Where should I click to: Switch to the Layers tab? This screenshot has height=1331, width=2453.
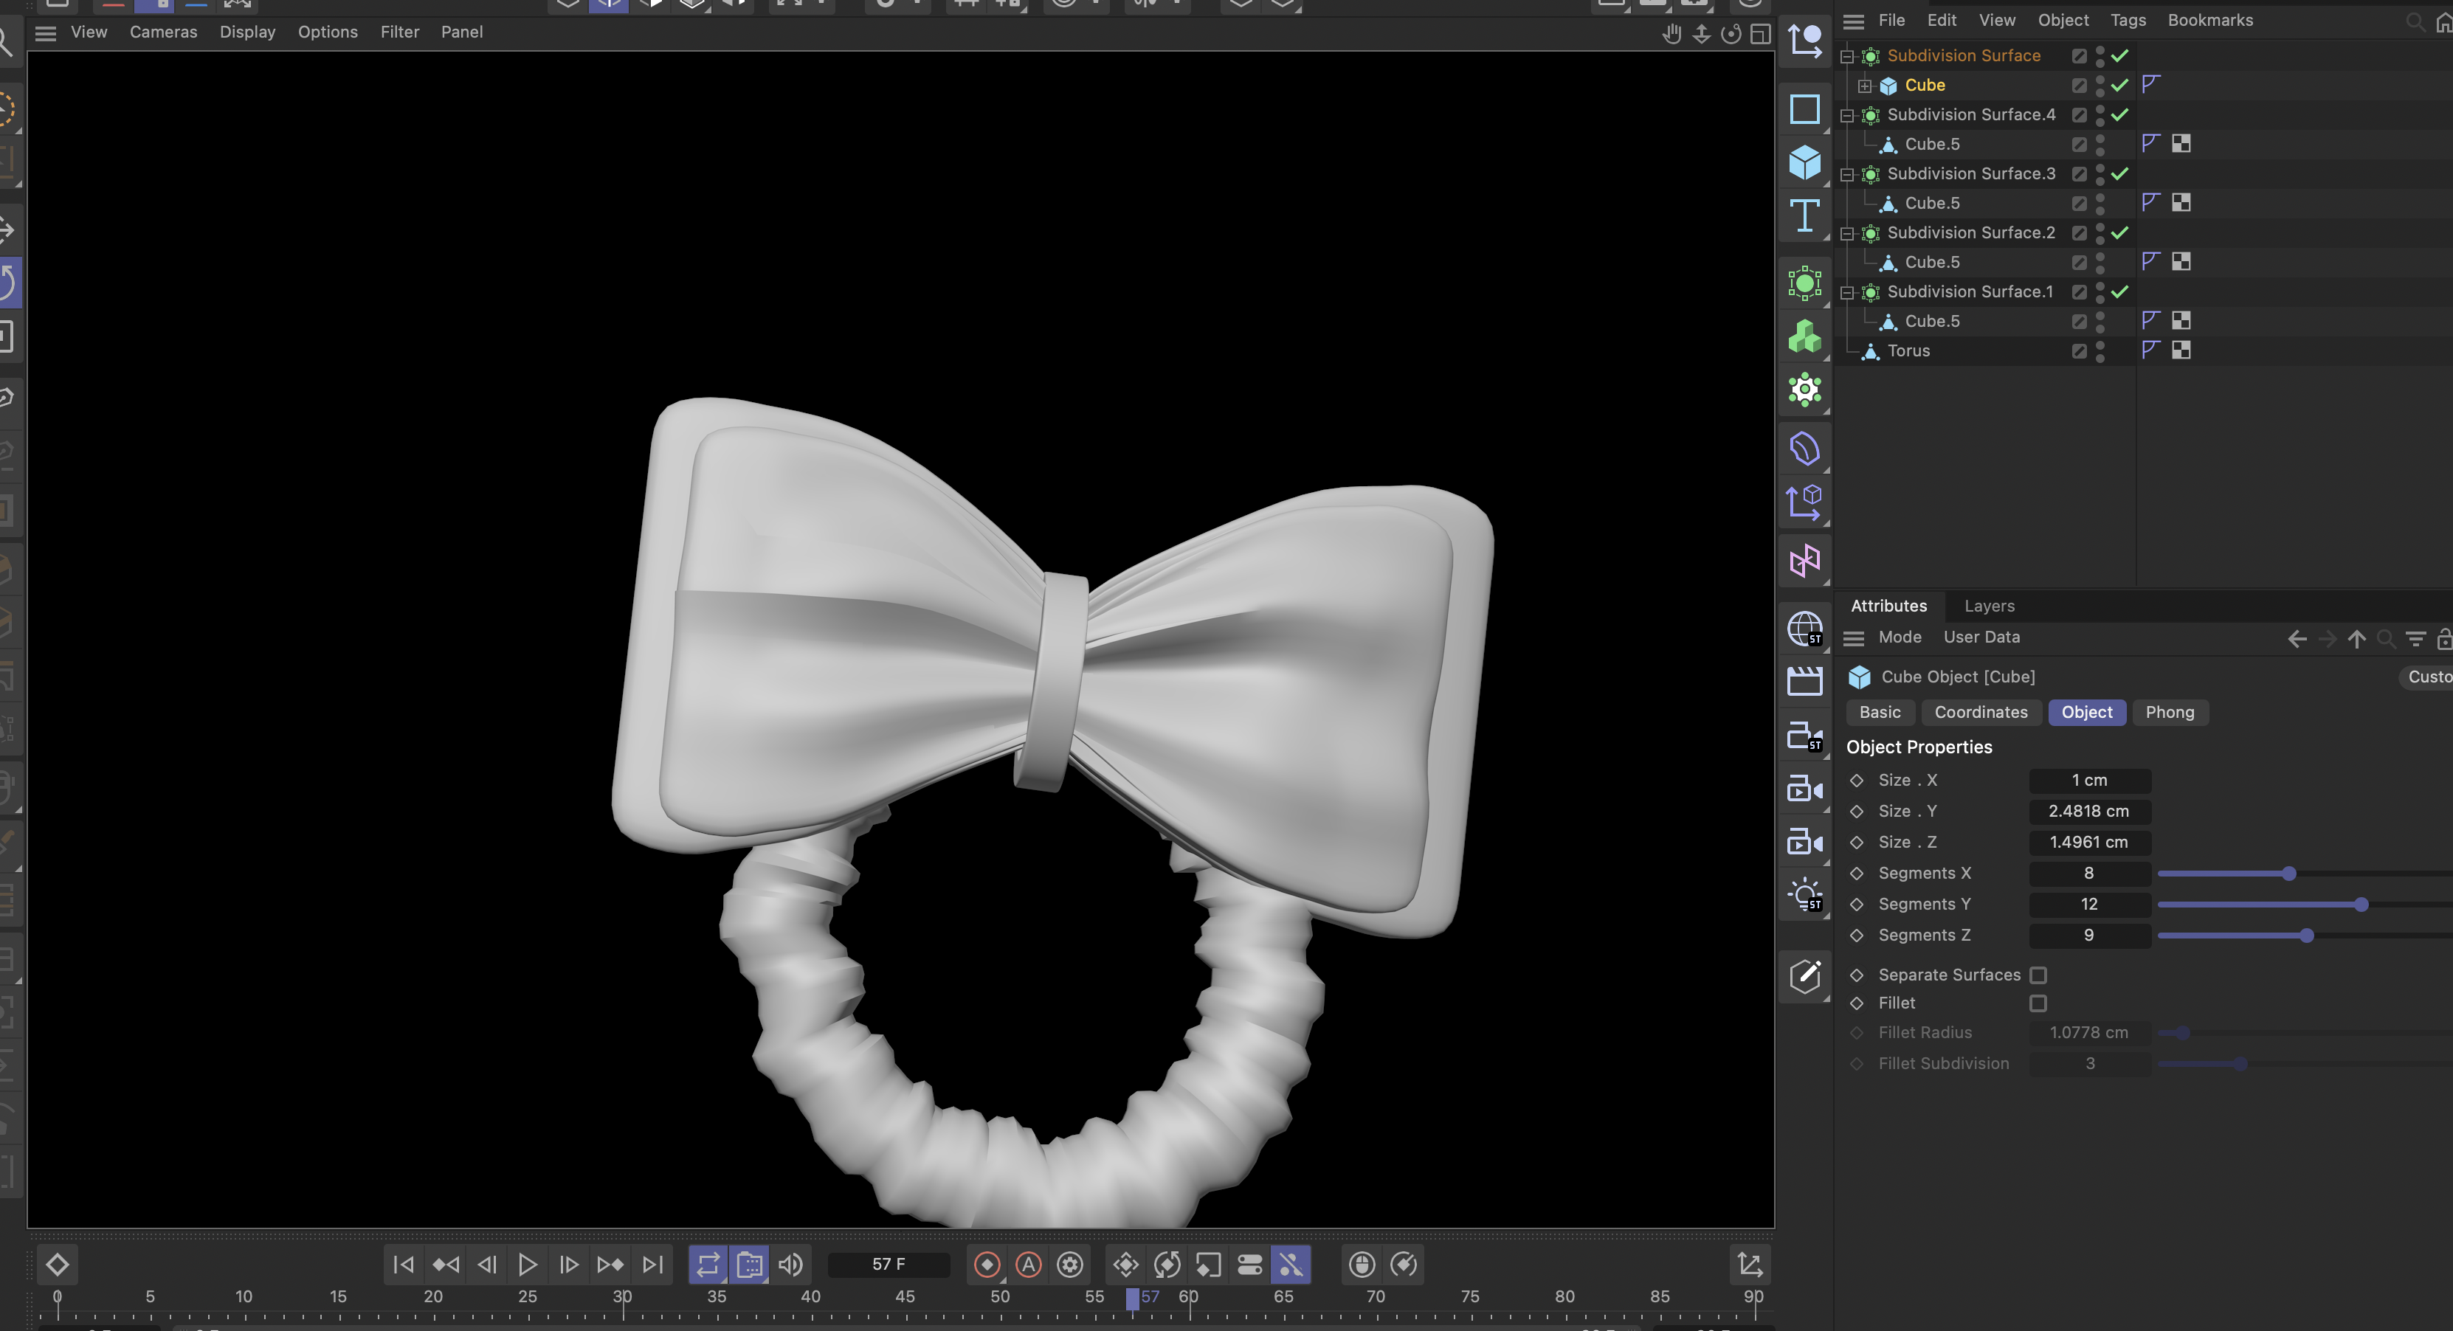[1988, 606]
